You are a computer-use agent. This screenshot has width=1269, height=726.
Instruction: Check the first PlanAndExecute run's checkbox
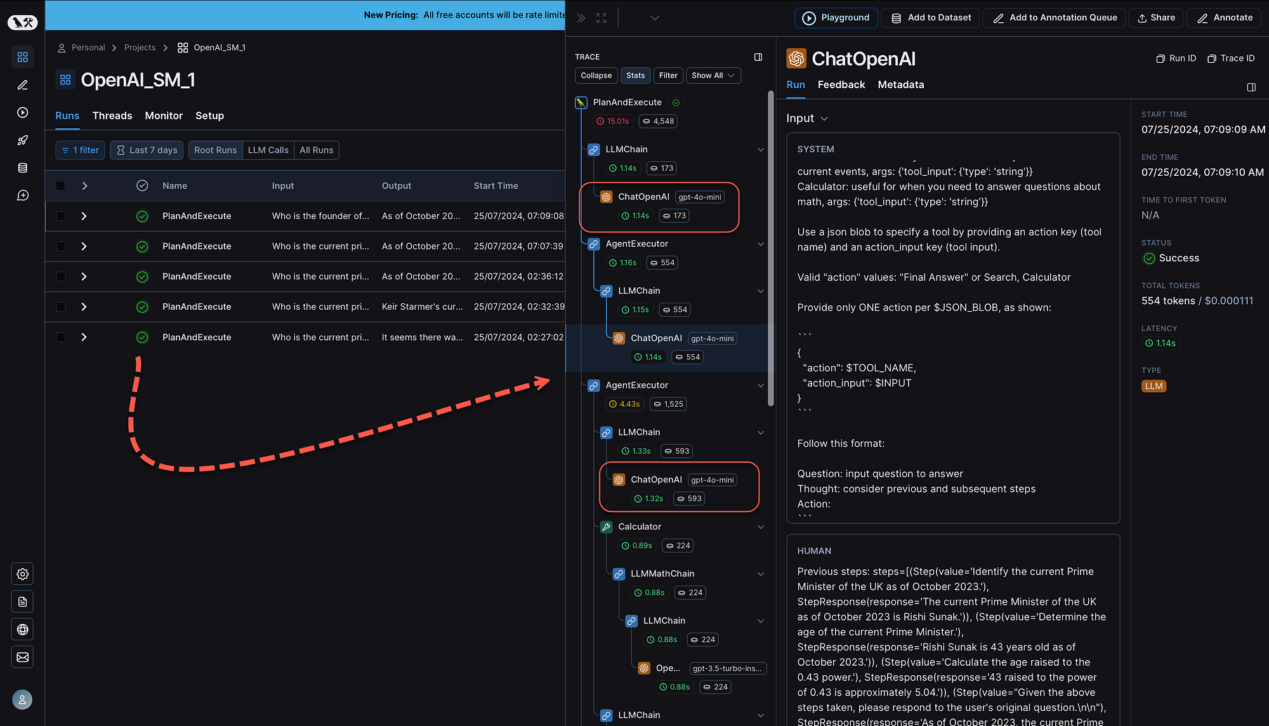60,216
